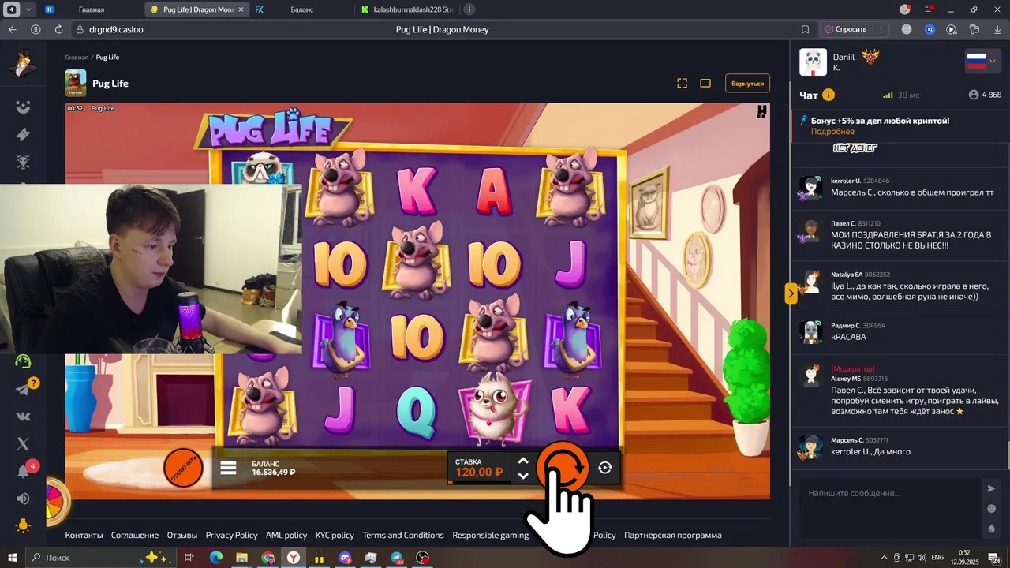Click the Главная breadcrumb link
Image resolution: width=1010 pixels, height=568 pixels.
click(77, 58)
